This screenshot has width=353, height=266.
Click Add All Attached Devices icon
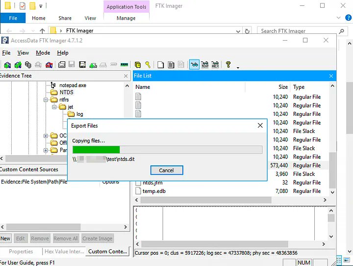[x=18, y=65]
